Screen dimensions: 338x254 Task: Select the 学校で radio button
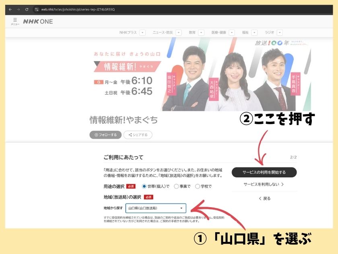tap(197, 186)
